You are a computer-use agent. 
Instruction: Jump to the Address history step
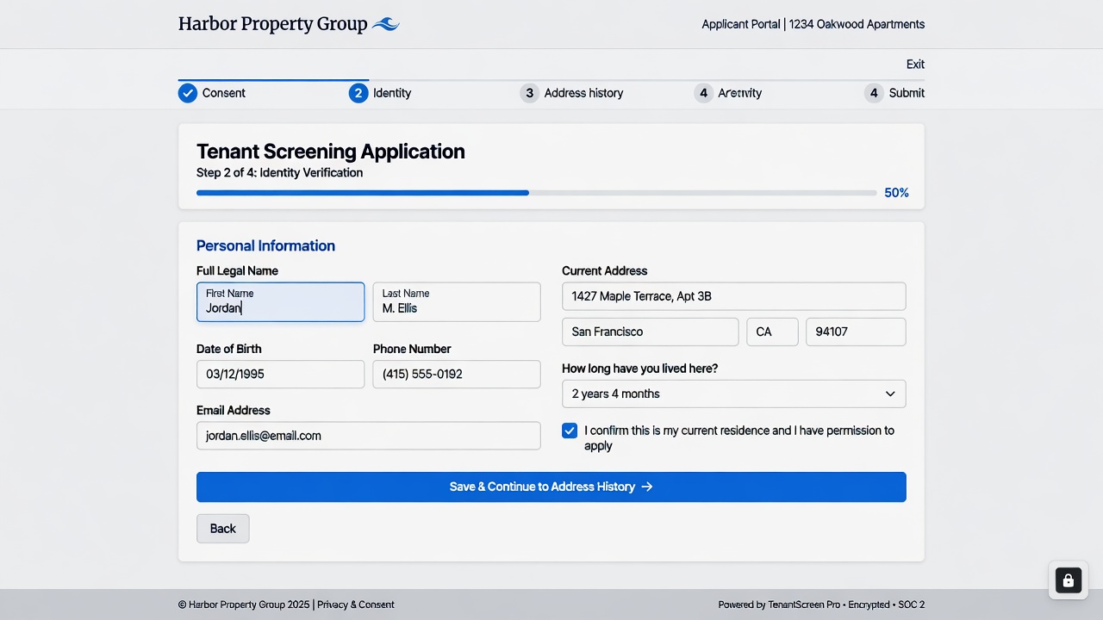tap(583, 93)
